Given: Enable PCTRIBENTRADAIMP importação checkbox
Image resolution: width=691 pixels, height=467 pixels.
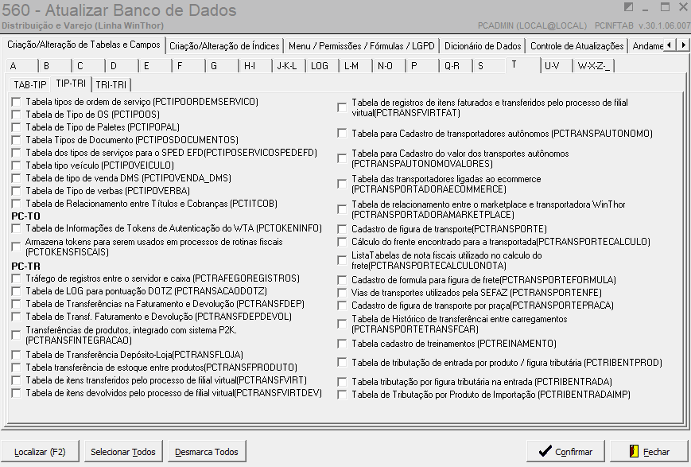Looking at the screenshot, I should 342,395.
